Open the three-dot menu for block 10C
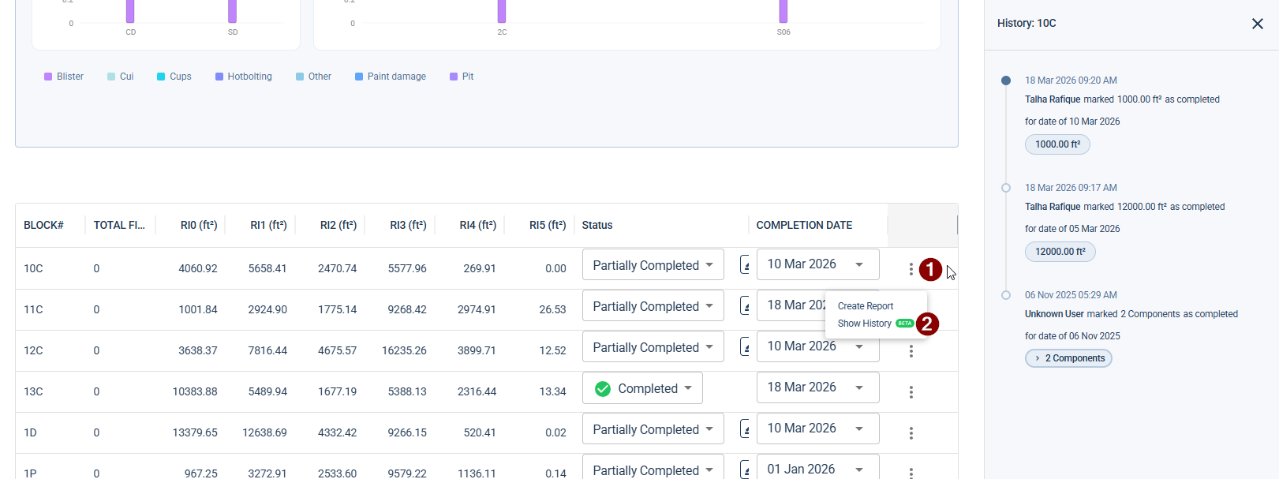The image size is (1279, 479). (x=911, y=269)
